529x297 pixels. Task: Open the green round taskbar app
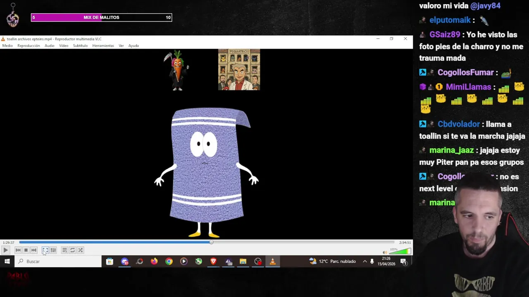click(199, 261)
